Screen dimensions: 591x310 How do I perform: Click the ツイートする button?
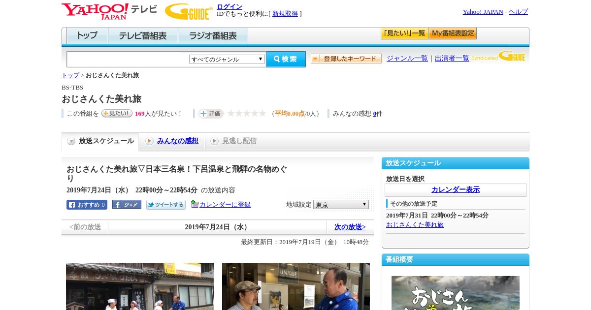(166, 205)
